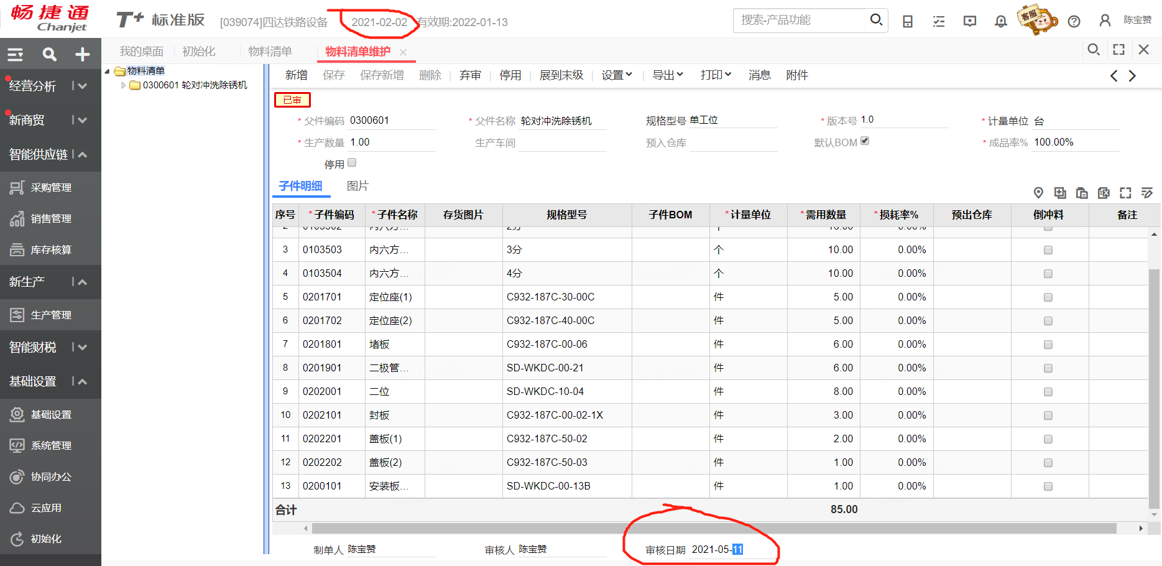Click the paste row icon above the table
This screenshot has height=566, width=1162.
pos(1082,193)
